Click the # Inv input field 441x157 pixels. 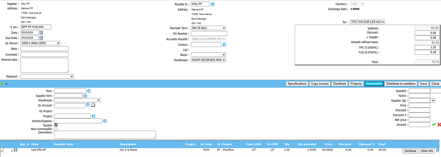[36, 27]
